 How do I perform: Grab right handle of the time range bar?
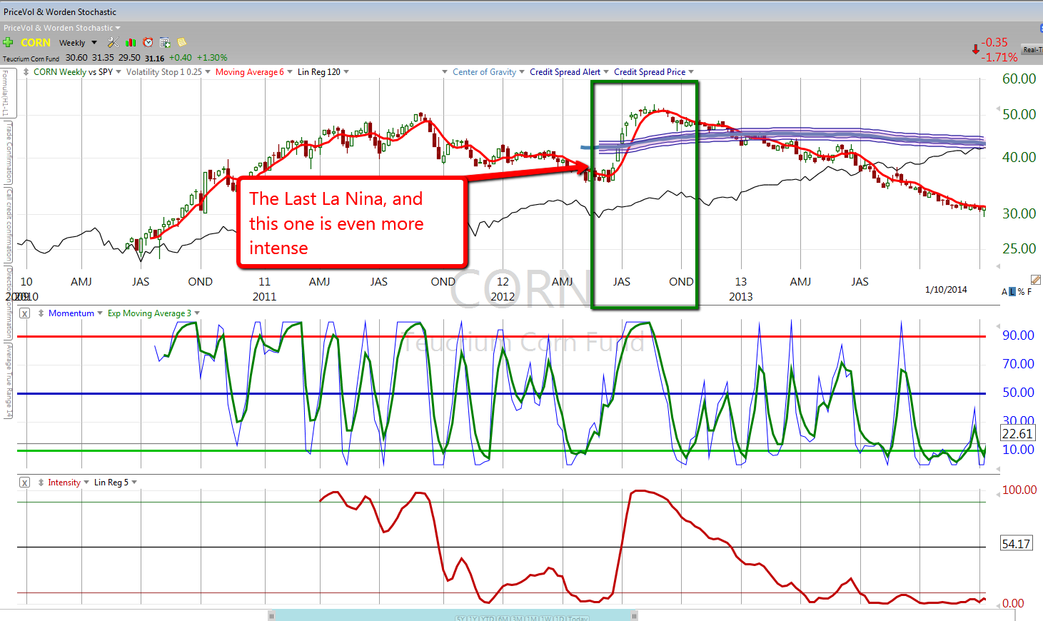(x=635, y=615)
